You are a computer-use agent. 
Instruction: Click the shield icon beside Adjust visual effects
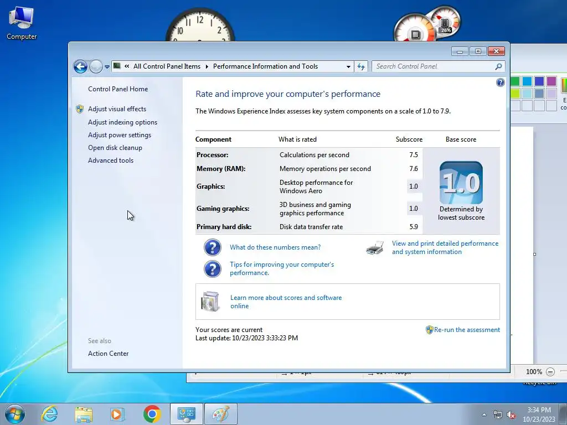(80, 109)
